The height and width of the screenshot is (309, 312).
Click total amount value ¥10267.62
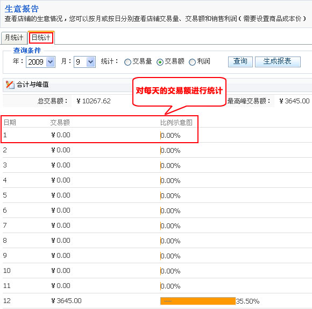94,101
